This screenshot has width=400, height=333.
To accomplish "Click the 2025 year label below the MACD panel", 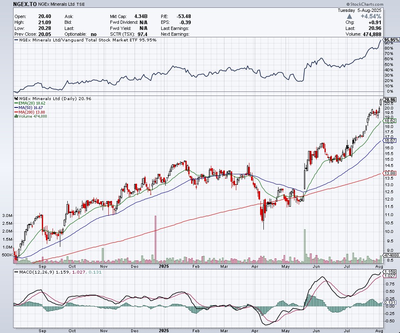I will 164,331.
